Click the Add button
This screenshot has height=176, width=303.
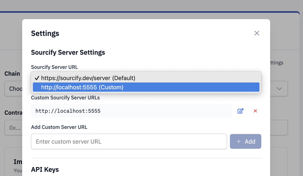(245, 142)
